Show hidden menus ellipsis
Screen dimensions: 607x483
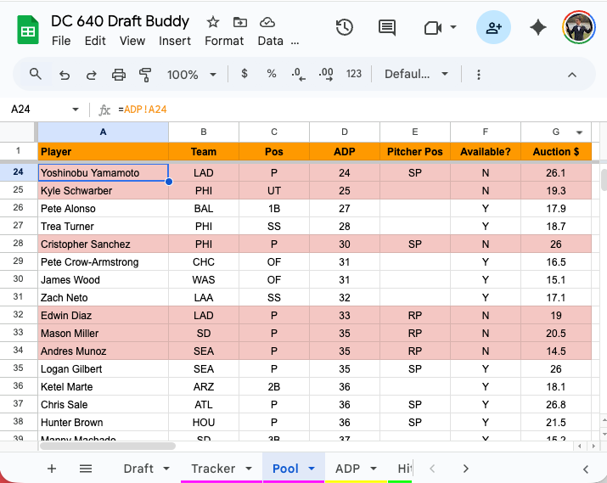[x=295, y=42]
